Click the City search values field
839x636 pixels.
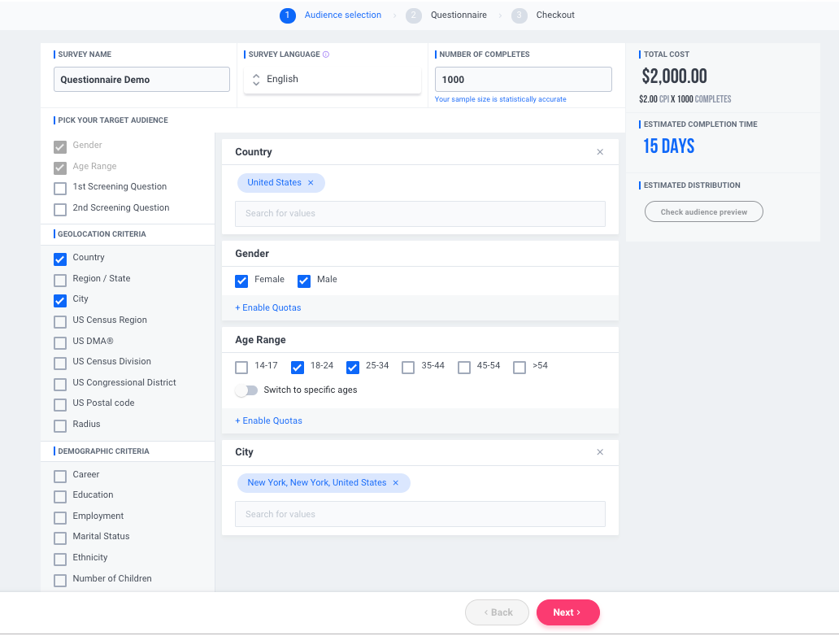(420, 515)
